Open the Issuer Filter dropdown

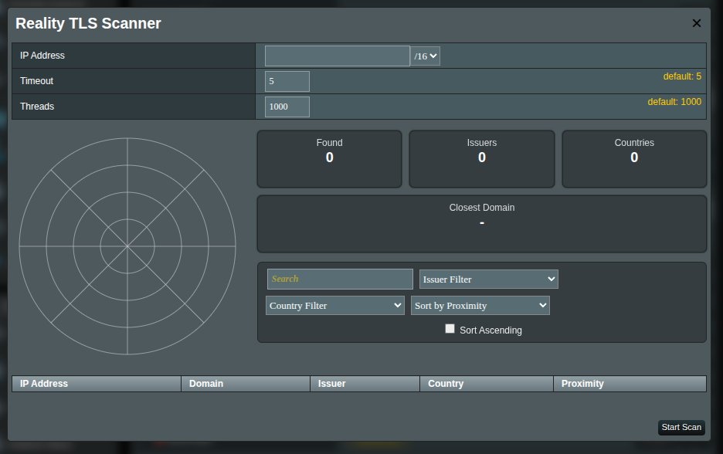489,280
